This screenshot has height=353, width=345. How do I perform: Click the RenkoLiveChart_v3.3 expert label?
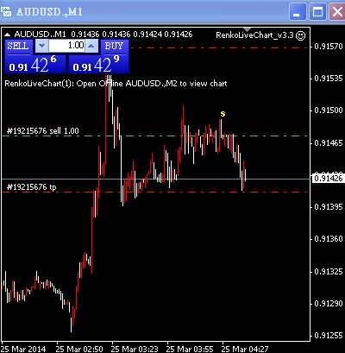click(254, 35)
